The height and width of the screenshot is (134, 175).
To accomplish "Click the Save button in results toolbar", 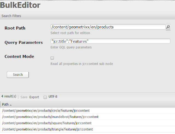I will pyautogui.click(x=24, y=97).
